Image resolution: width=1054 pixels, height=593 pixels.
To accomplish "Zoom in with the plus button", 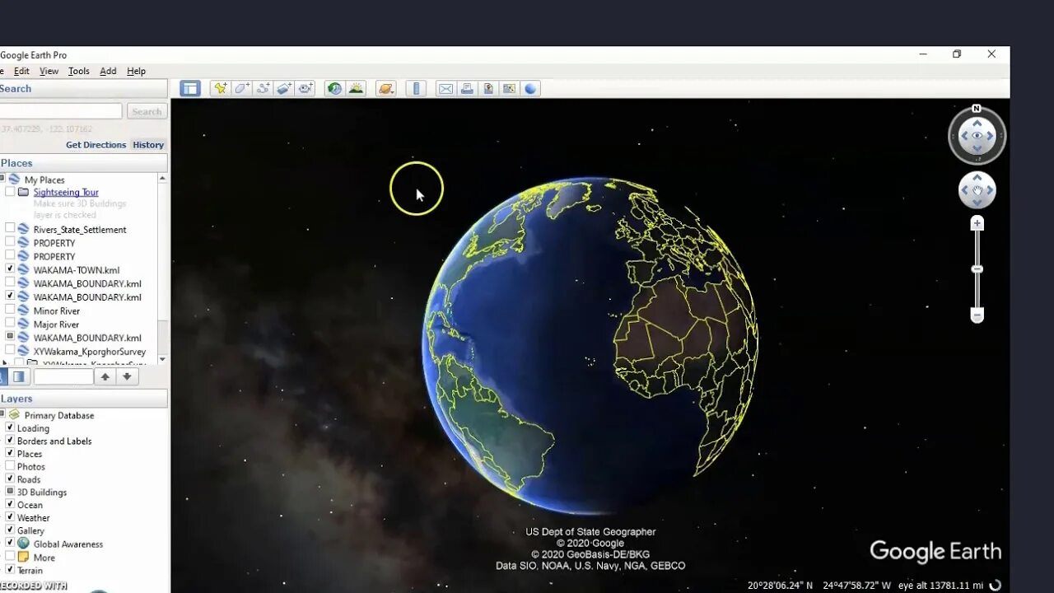I will tap(977, 223).
